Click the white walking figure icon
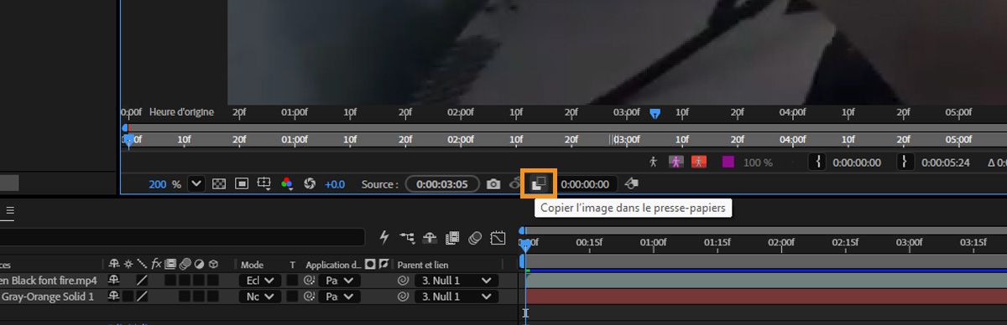 pyautogui.click(x=654, y=162)
